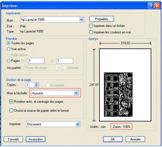Screen dimensions: 162x147
Task: Confirm printing with OK
Action: (x=113, y=139)
